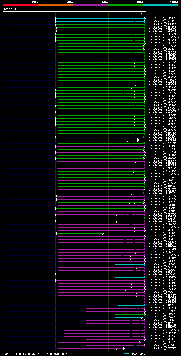Image resolution: width=181 pixels, height=356 pixels.
Task: Select the UniRef100_B9HWD9 entry
Action: coord(162,27)
